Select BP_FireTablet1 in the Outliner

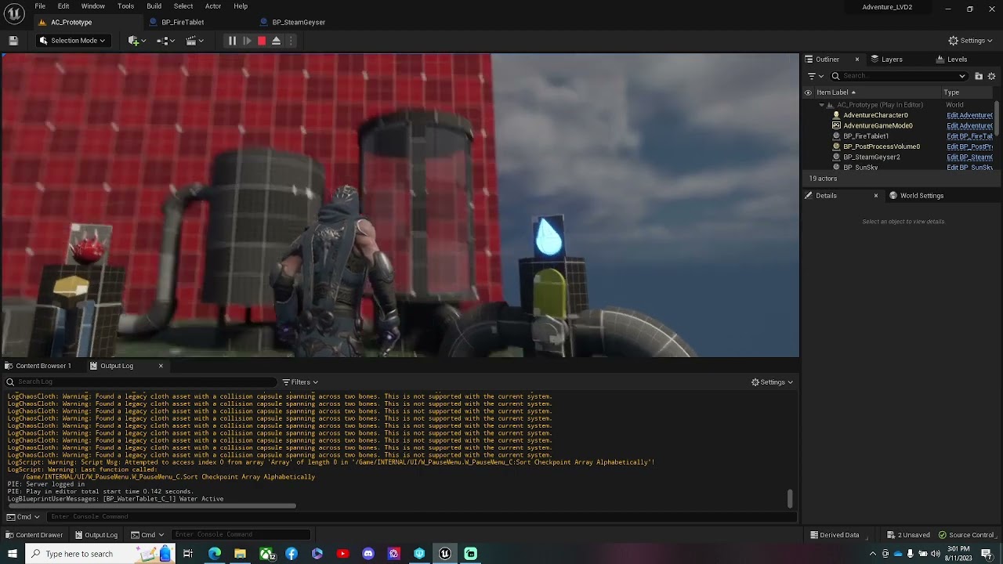[x=866, y=136]
